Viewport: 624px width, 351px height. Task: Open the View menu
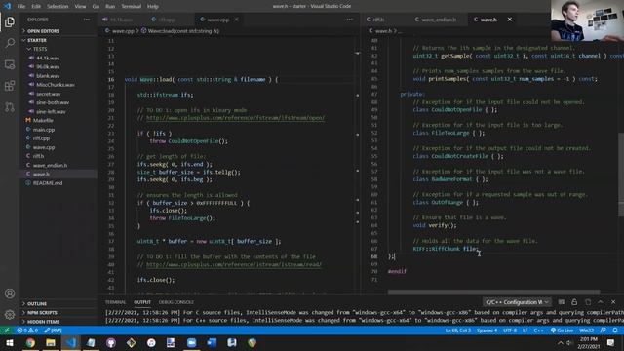(x=80, y=7)
